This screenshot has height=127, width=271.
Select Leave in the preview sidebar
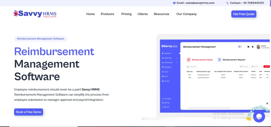coord(165,72)
